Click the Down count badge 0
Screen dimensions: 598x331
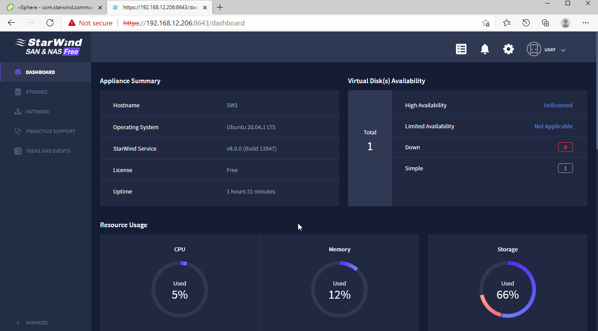pos(566,147)
